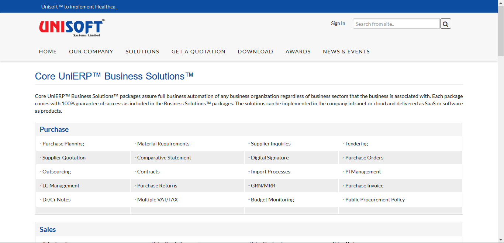Click the 'Dr/Cr Notes' entry
The width and height of the screenshot is (504, 243).
tap(55, 200)
